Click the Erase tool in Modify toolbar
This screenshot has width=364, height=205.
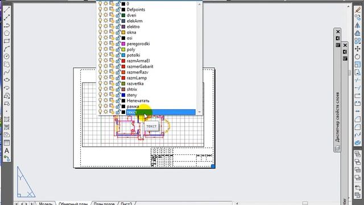[x=358, y=10]
